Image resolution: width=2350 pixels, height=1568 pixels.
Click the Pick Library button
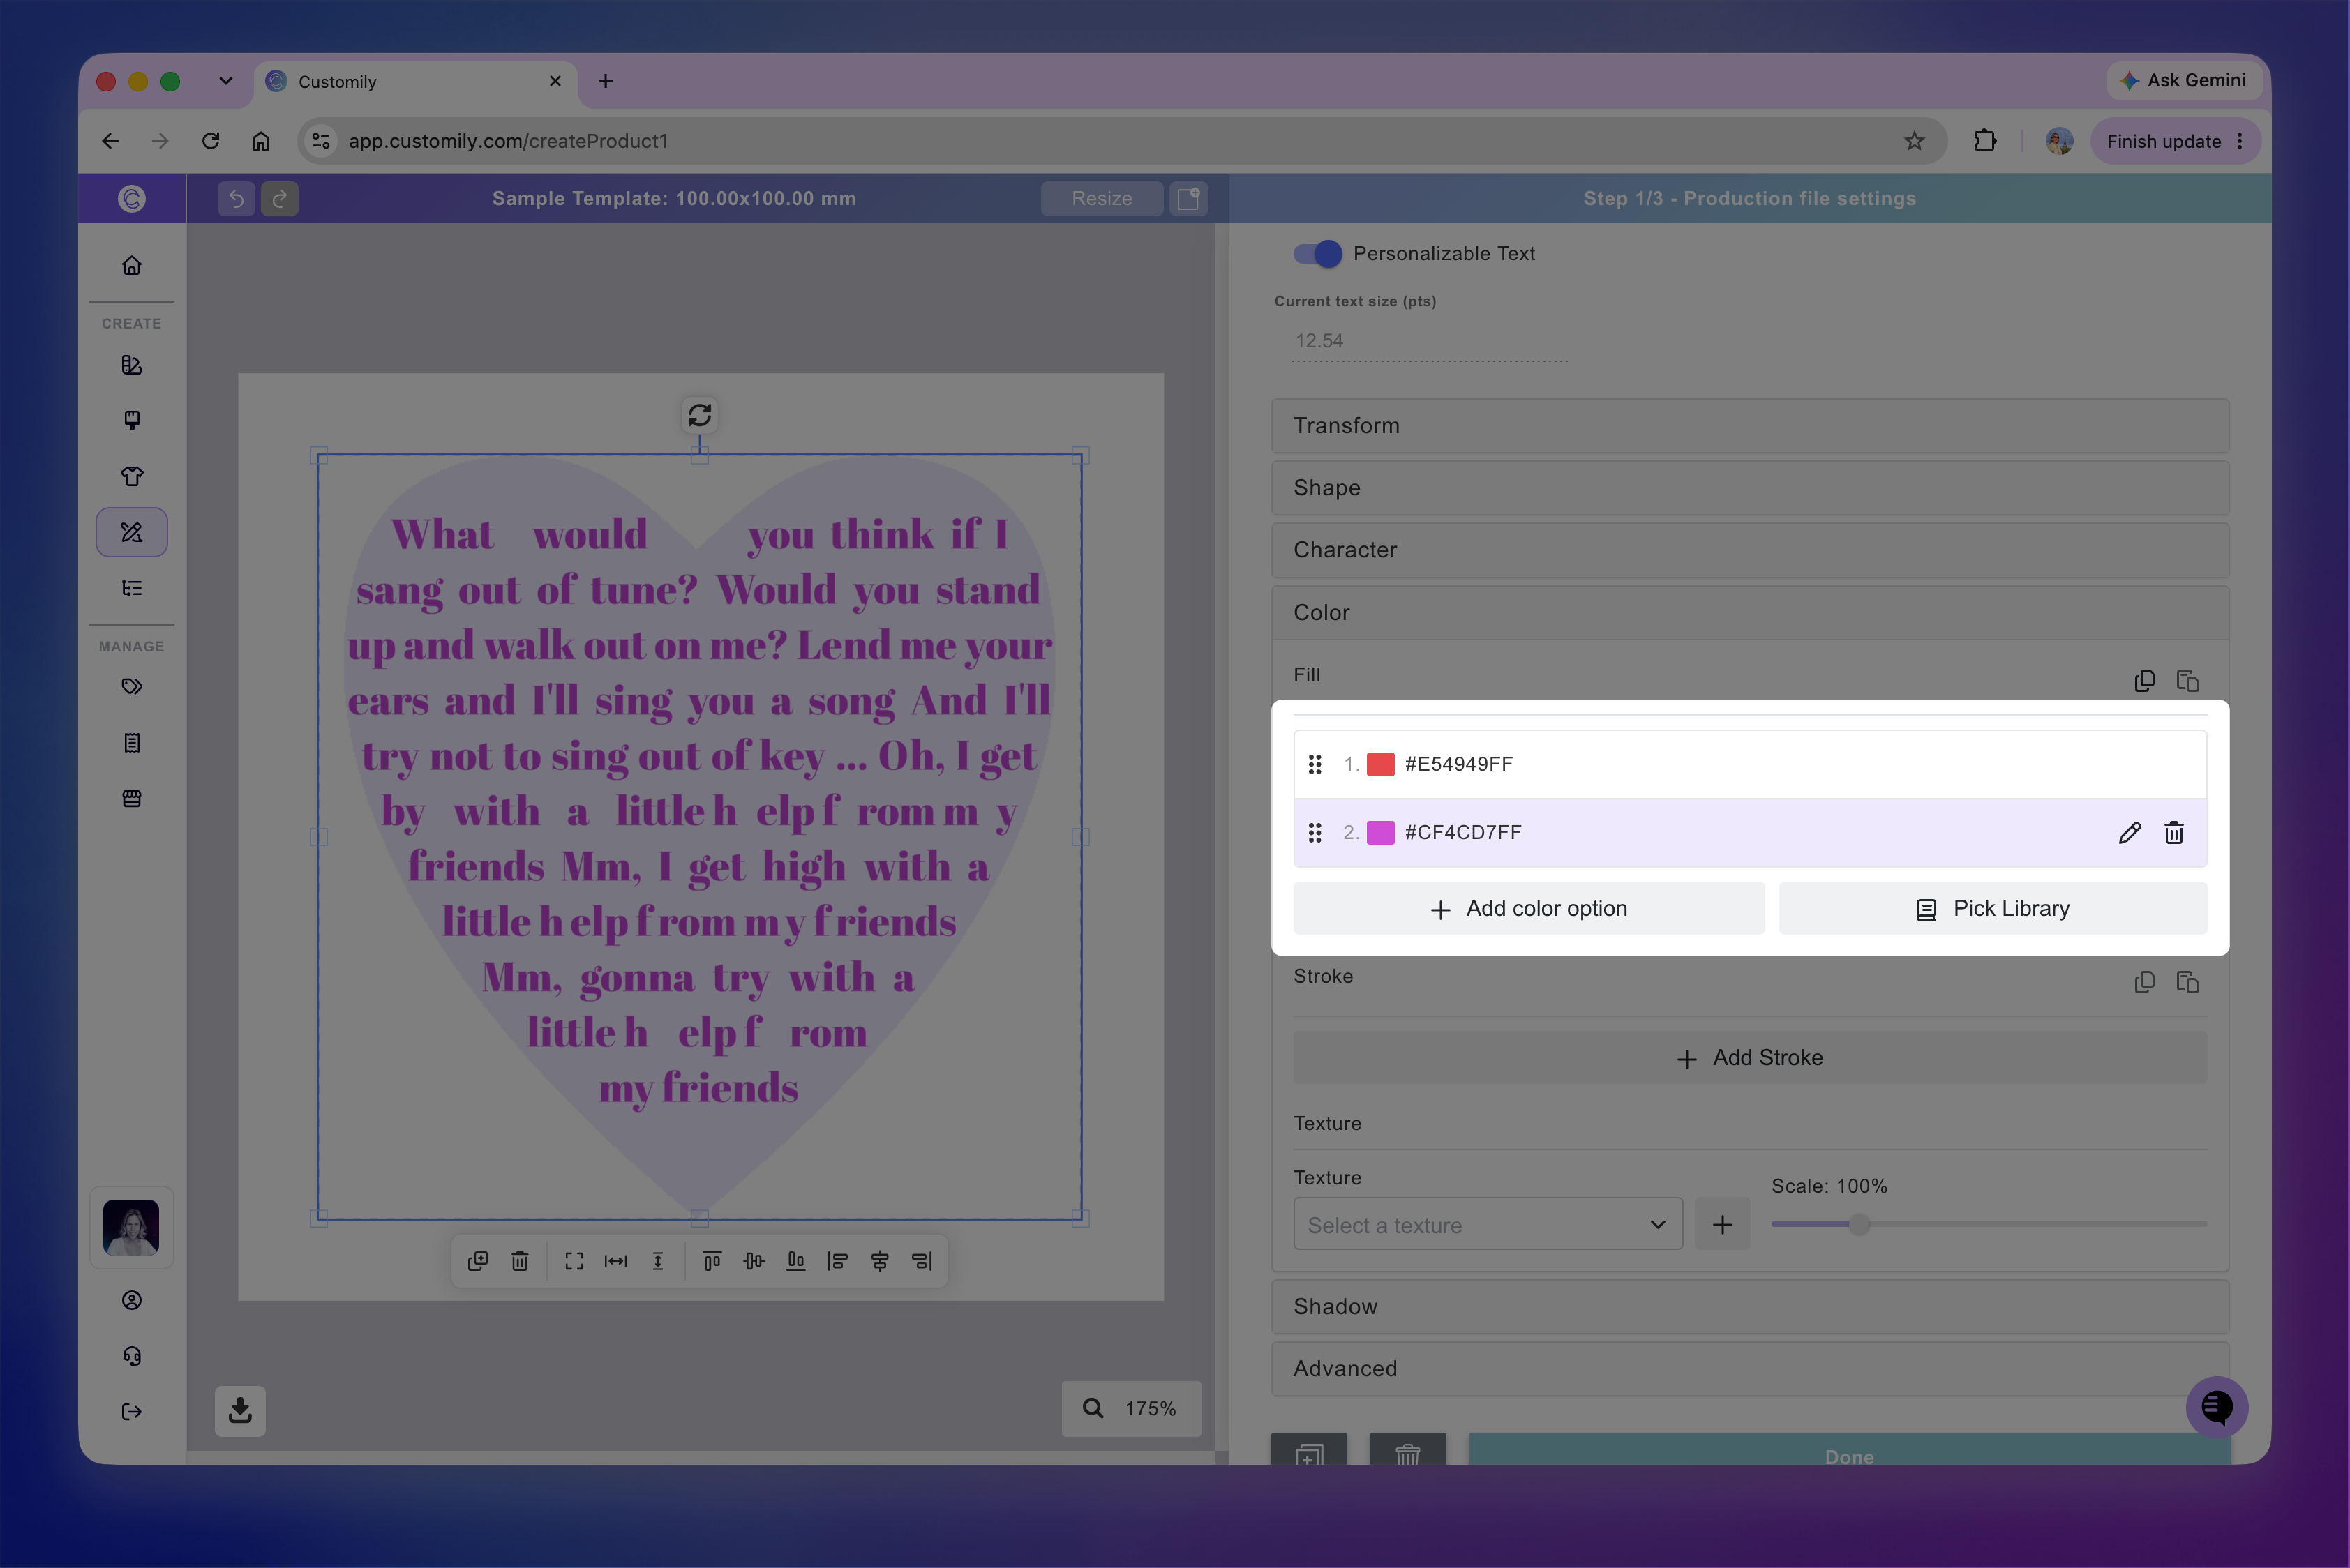pos(1993,909)
